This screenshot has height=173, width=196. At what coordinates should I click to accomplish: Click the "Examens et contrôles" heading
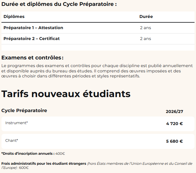[x=32, y=58]
